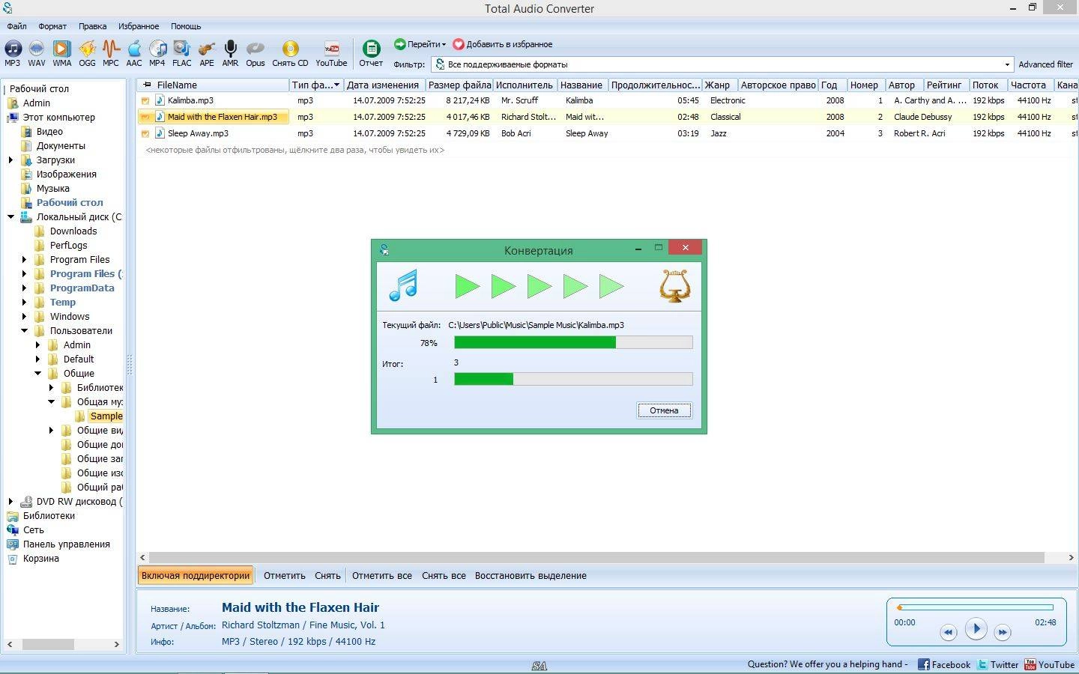The height and width of the screenshot is (674, 1079).
Task: Click Снять все
Action: 444,576
